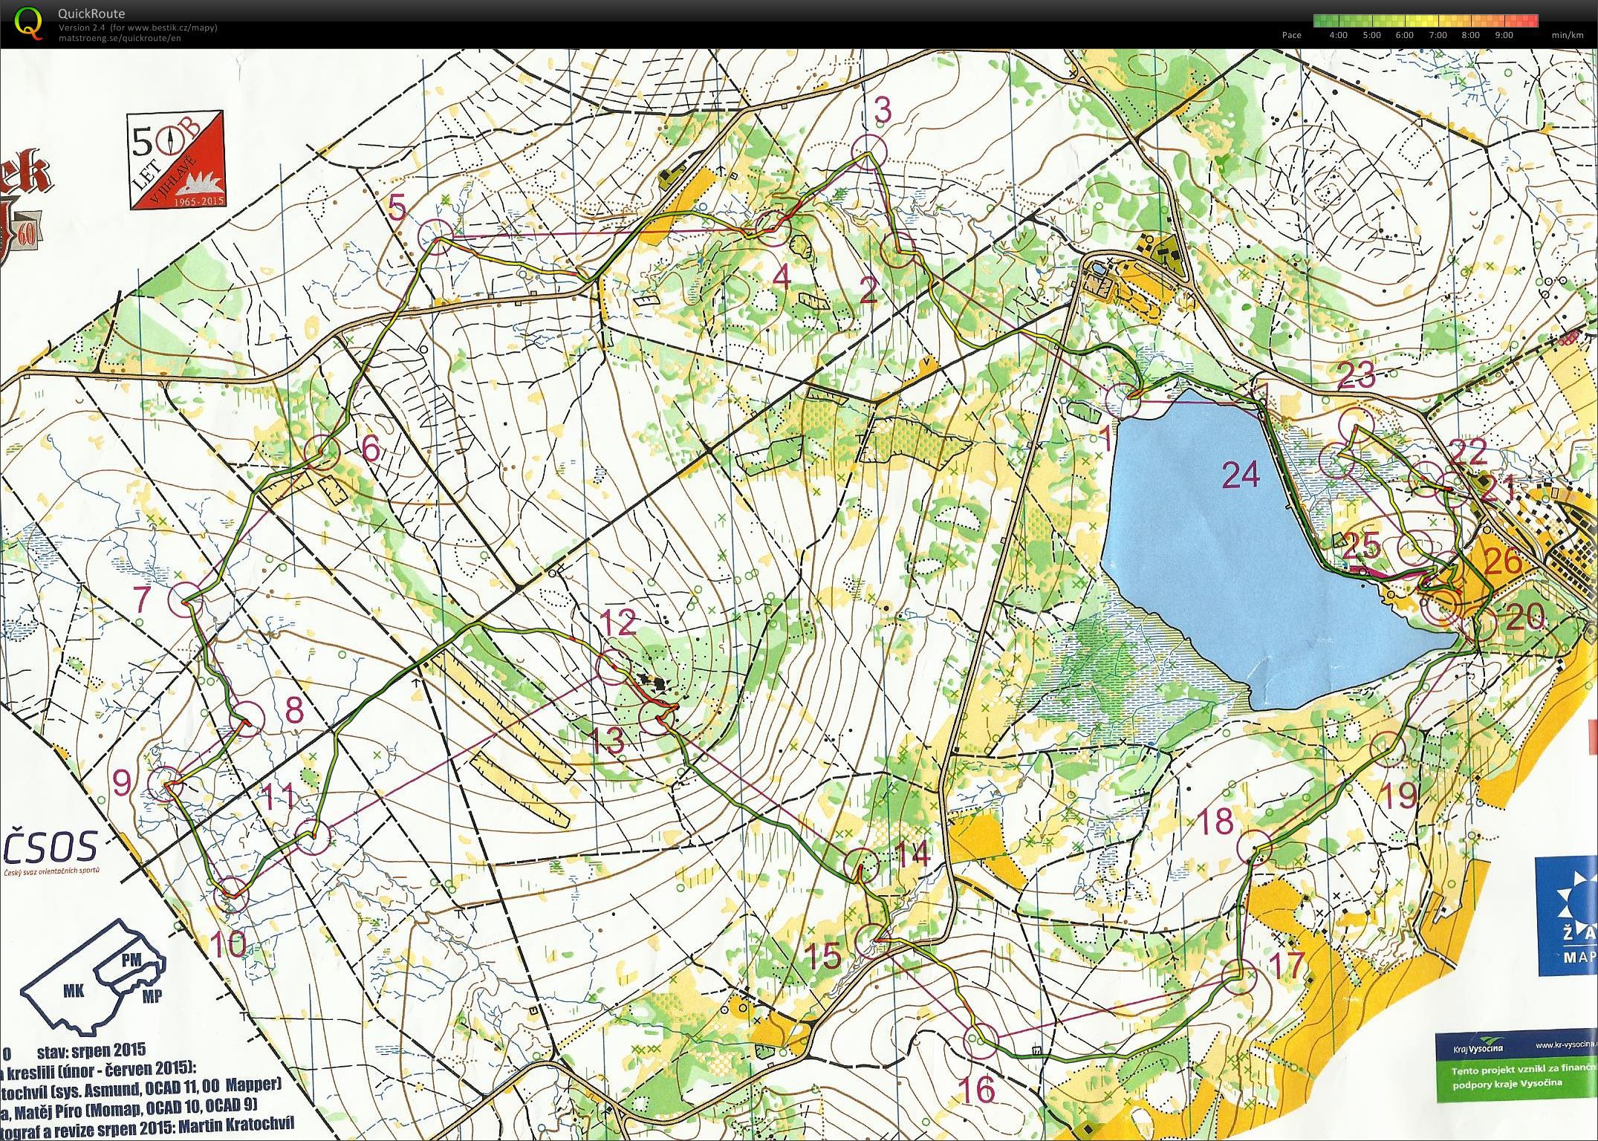Click control number 3 on the map
Viewport: 1598px width, 1141px height.
pyautogui.click(x=882, y=110)
